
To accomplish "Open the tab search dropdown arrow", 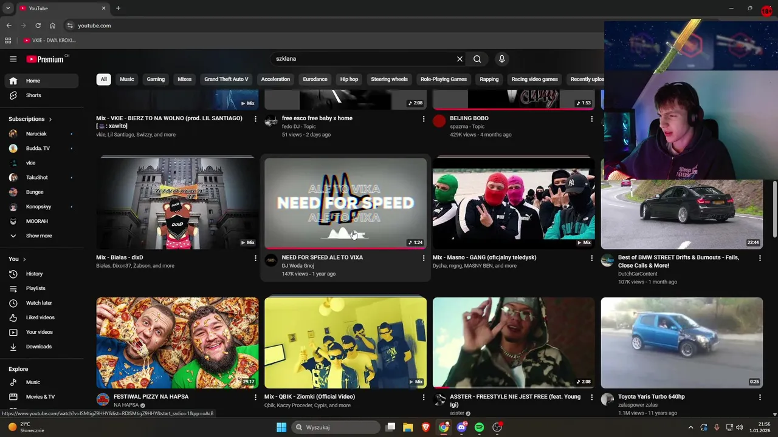I will (8, 8).
